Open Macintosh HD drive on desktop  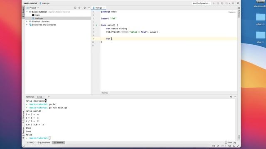tap(261, 1)
